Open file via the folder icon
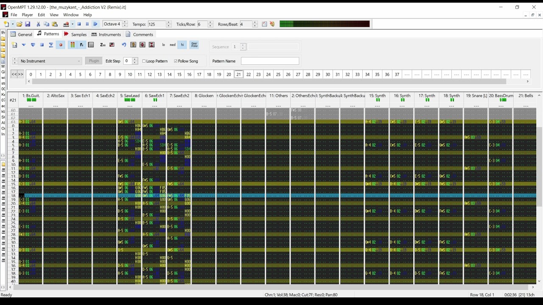543x305 pixels. tap(20, 24)
